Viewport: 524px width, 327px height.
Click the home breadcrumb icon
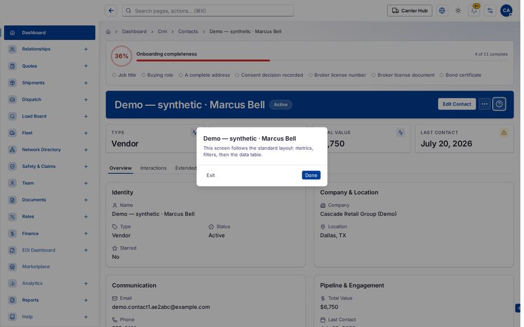coord(108,32)
